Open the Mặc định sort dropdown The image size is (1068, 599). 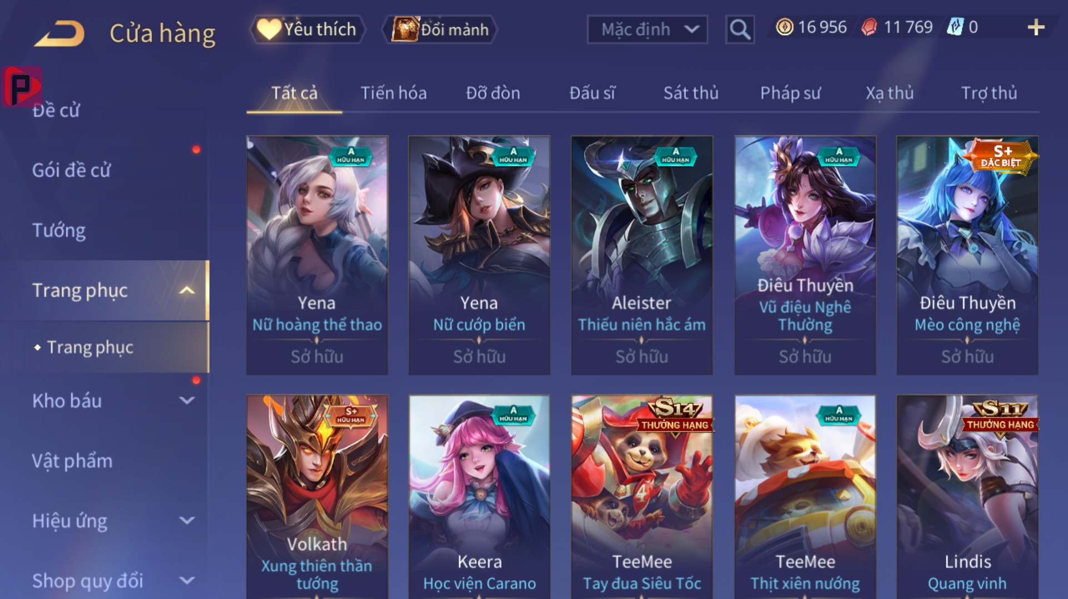point(647,29)
